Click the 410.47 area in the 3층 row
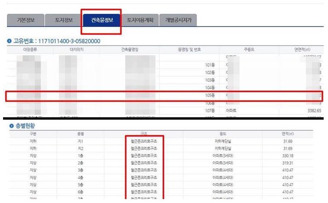Viewport: 328px width, 203px height. [288, 170]
